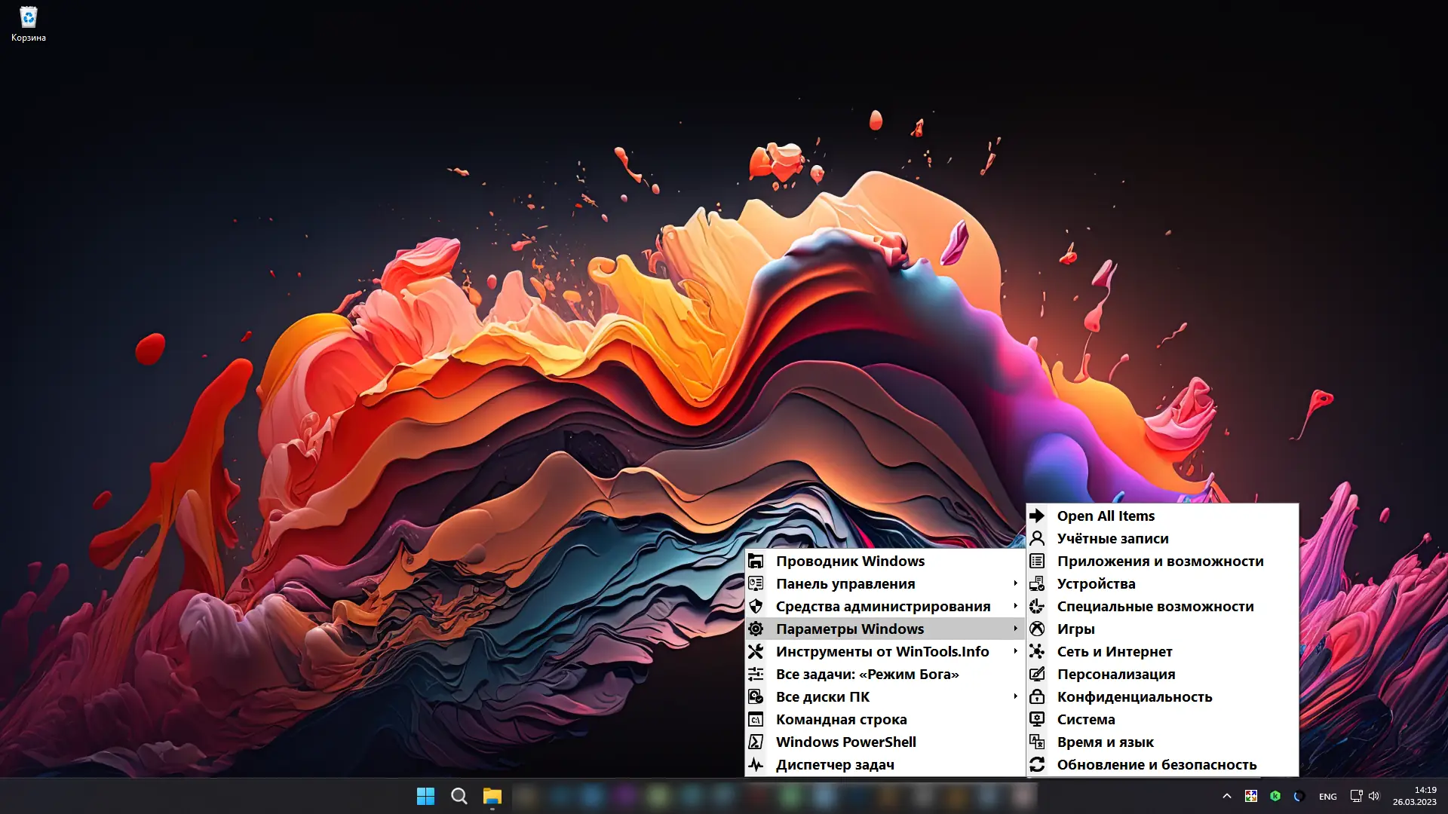
Task: Launch Windows PowerShell from menu
Action: (845, 742)
